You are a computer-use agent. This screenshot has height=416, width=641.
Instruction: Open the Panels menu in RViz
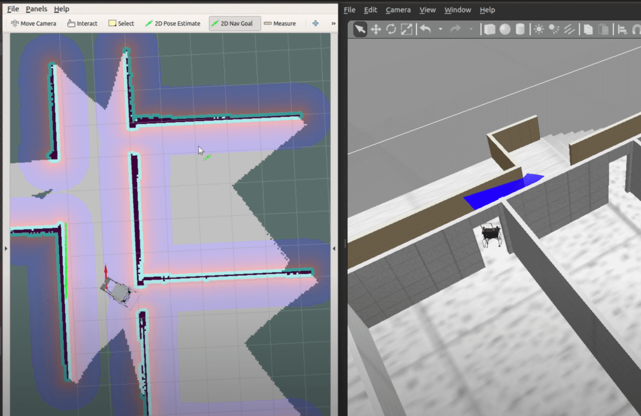[x=36, y=9]
